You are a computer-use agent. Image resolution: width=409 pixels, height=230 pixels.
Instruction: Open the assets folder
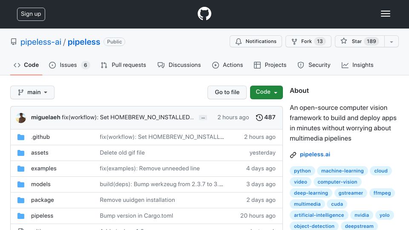(40, 152)
